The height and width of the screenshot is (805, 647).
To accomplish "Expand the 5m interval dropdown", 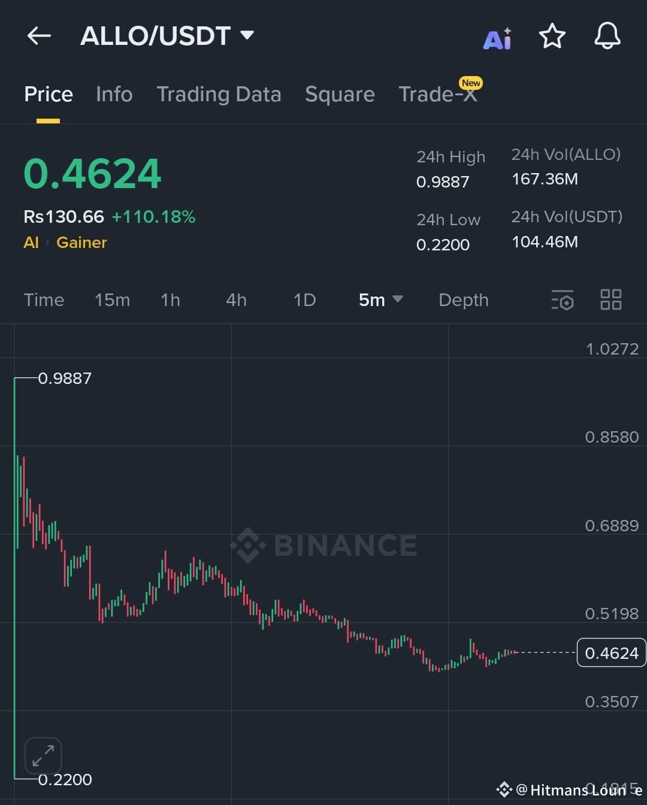I will 397,299.
